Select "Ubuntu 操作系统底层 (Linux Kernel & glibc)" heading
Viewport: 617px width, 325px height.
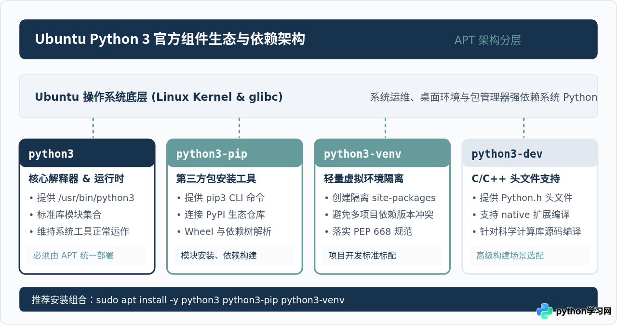tap(159, 97)
